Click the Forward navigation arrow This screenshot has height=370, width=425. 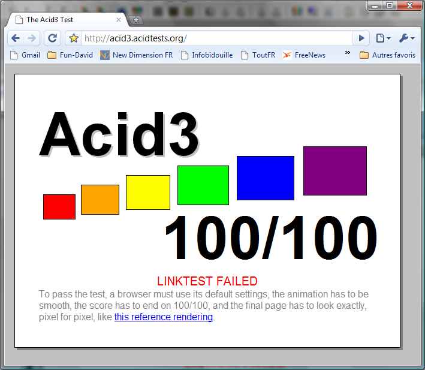(x=32, y=38)
